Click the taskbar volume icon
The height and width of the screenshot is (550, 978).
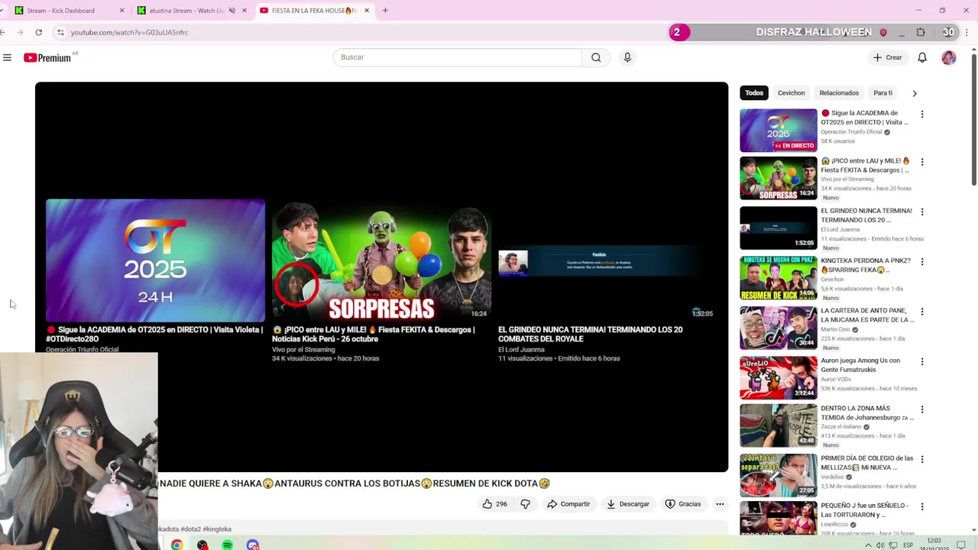[880, 545]
